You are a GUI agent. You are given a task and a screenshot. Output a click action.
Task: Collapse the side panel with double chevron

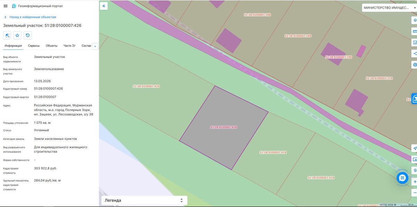(x=104, y=6)
